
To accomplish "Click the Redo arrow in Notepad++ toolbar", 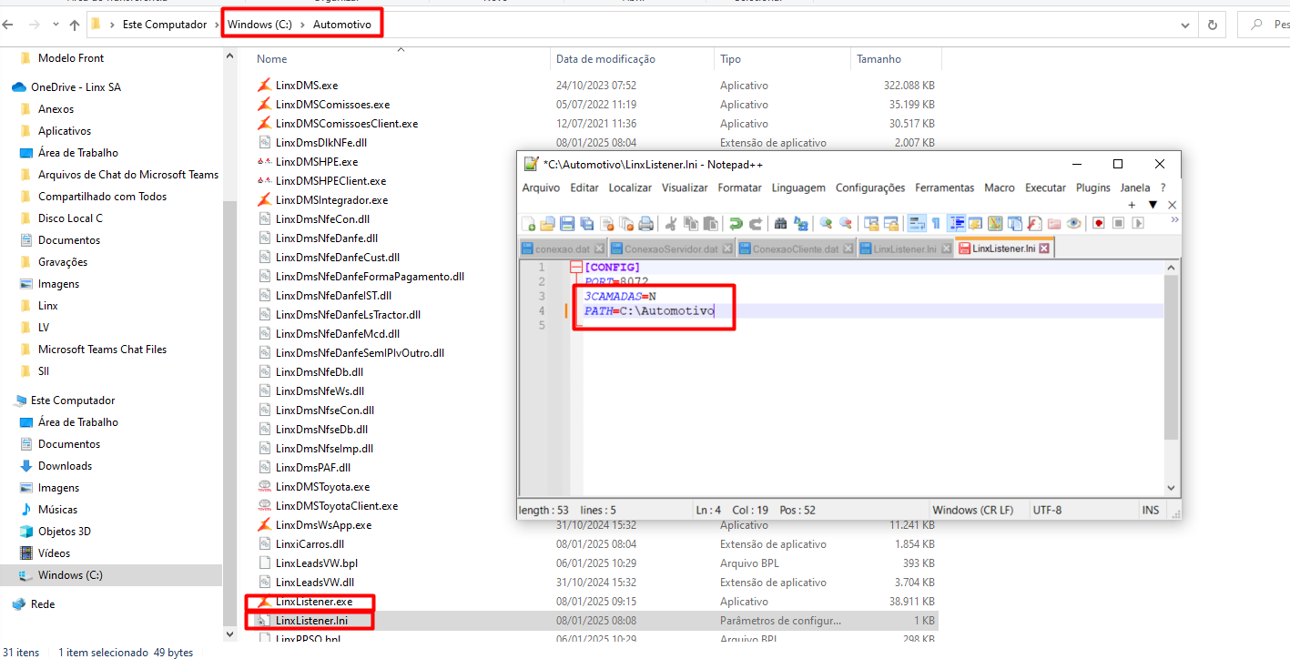I will [756, 223].
